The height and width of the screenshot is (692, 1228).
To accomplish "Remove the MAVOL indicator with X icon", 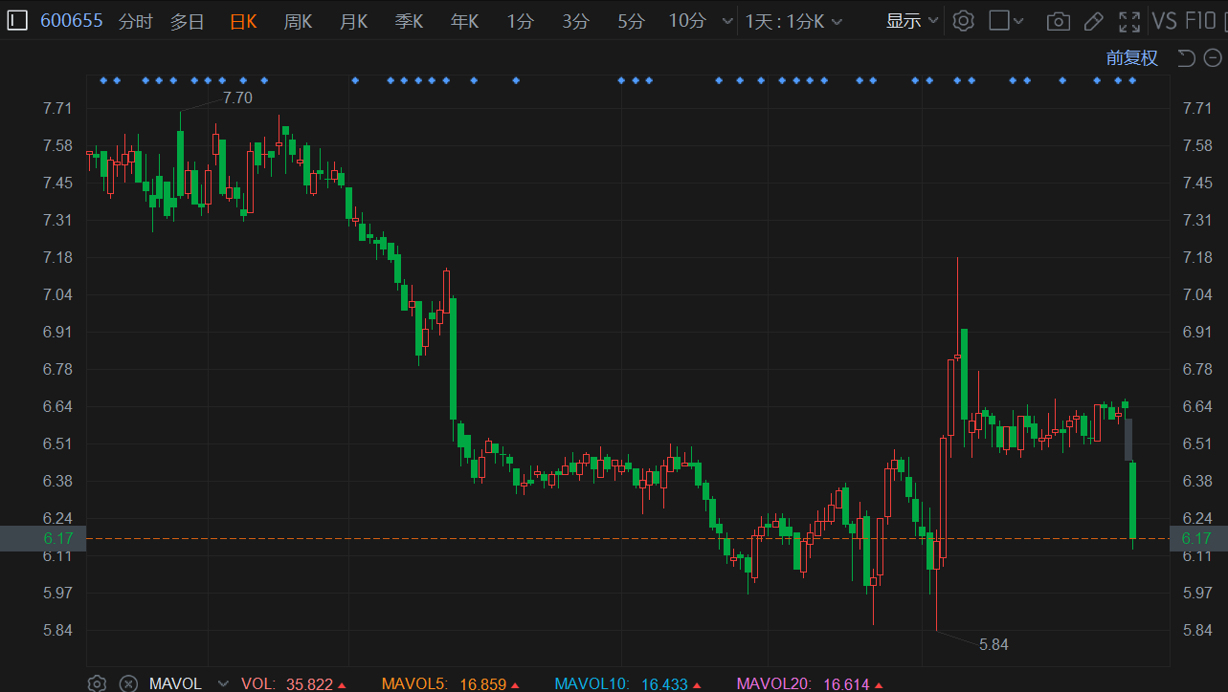I will 128,683.
